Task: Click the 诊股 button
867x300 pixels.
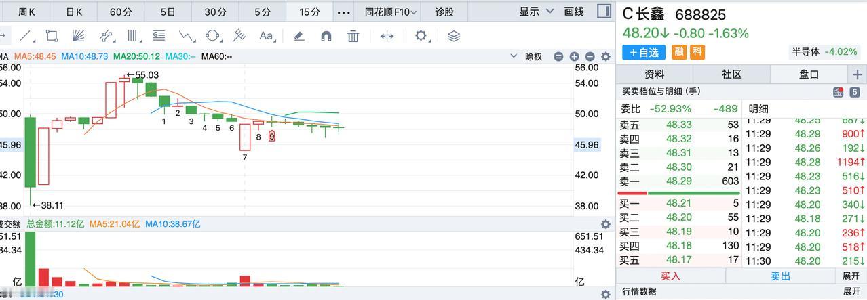Action: pos(444,12)
